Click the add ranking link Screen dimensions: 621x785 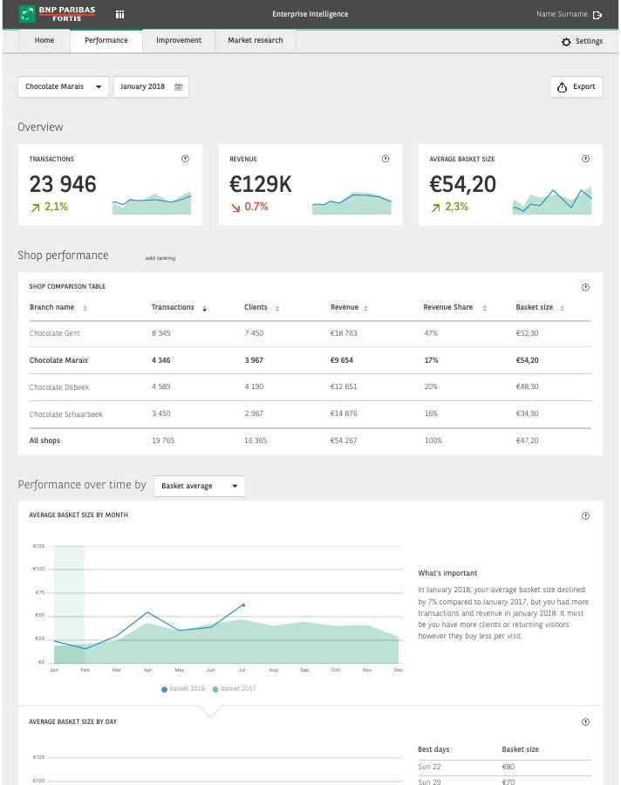pyautogui.click(x=160, y=258)
